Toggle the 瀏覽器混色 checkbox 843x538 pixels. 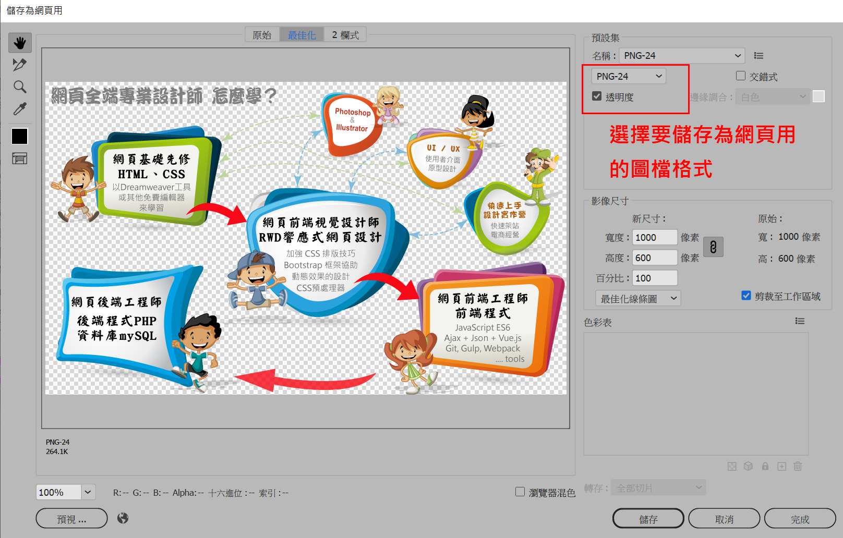(x=520, y=492)
